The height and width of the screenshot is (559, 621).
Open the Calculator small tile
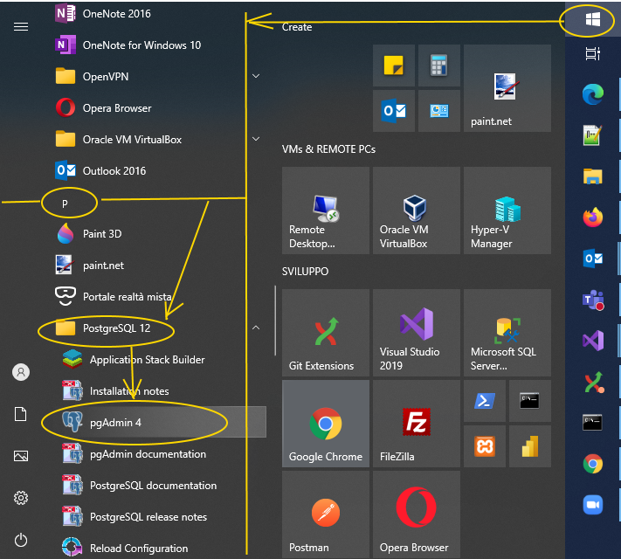click(x=438, y=66)
